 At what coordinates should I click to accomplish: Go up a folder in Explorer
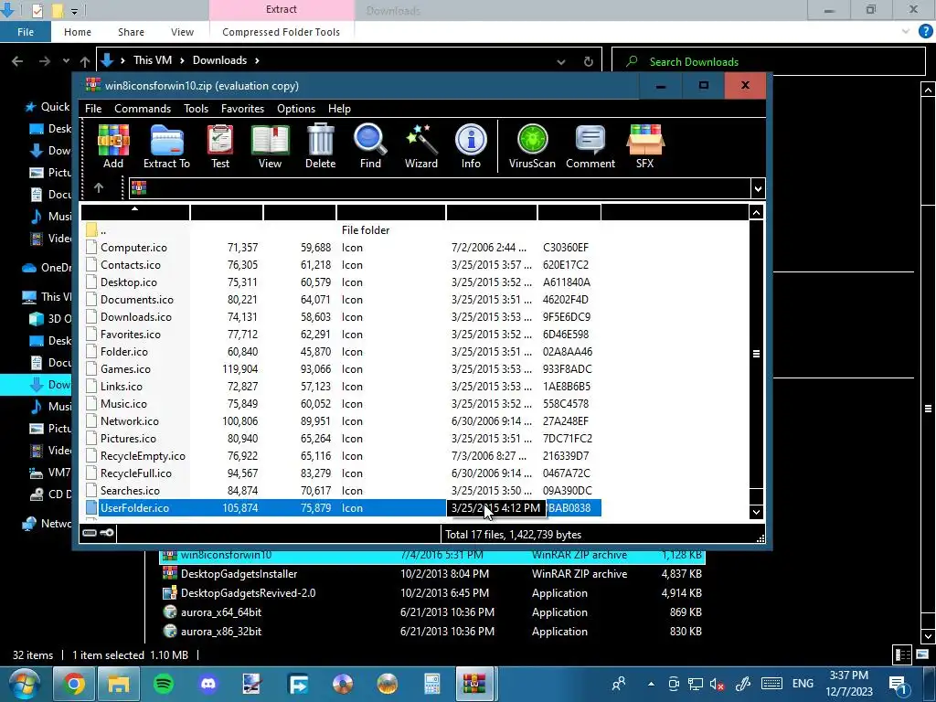[85, 61]
